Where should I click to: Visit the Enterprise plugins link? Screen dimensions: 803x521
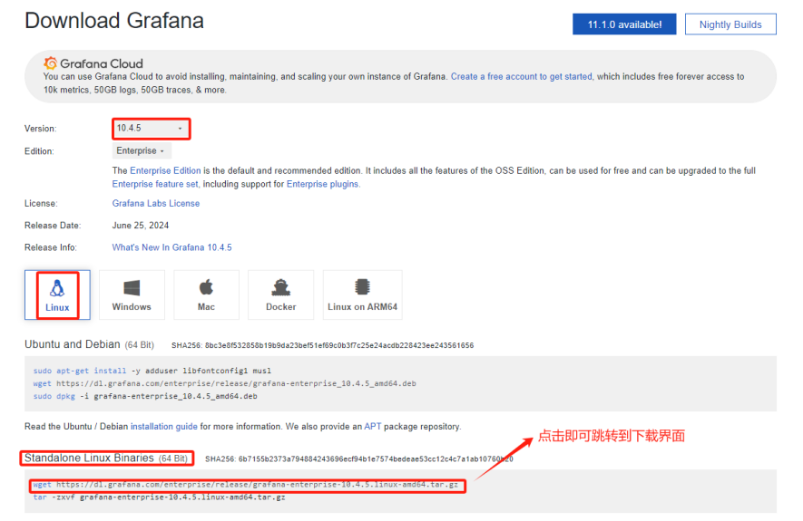(x=322, y=184)
